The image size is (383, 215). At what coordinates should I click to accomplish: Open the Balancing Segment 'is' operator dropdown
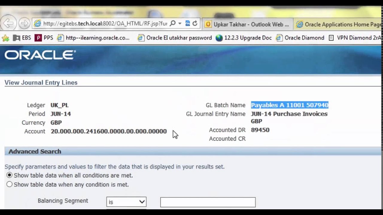126,202
